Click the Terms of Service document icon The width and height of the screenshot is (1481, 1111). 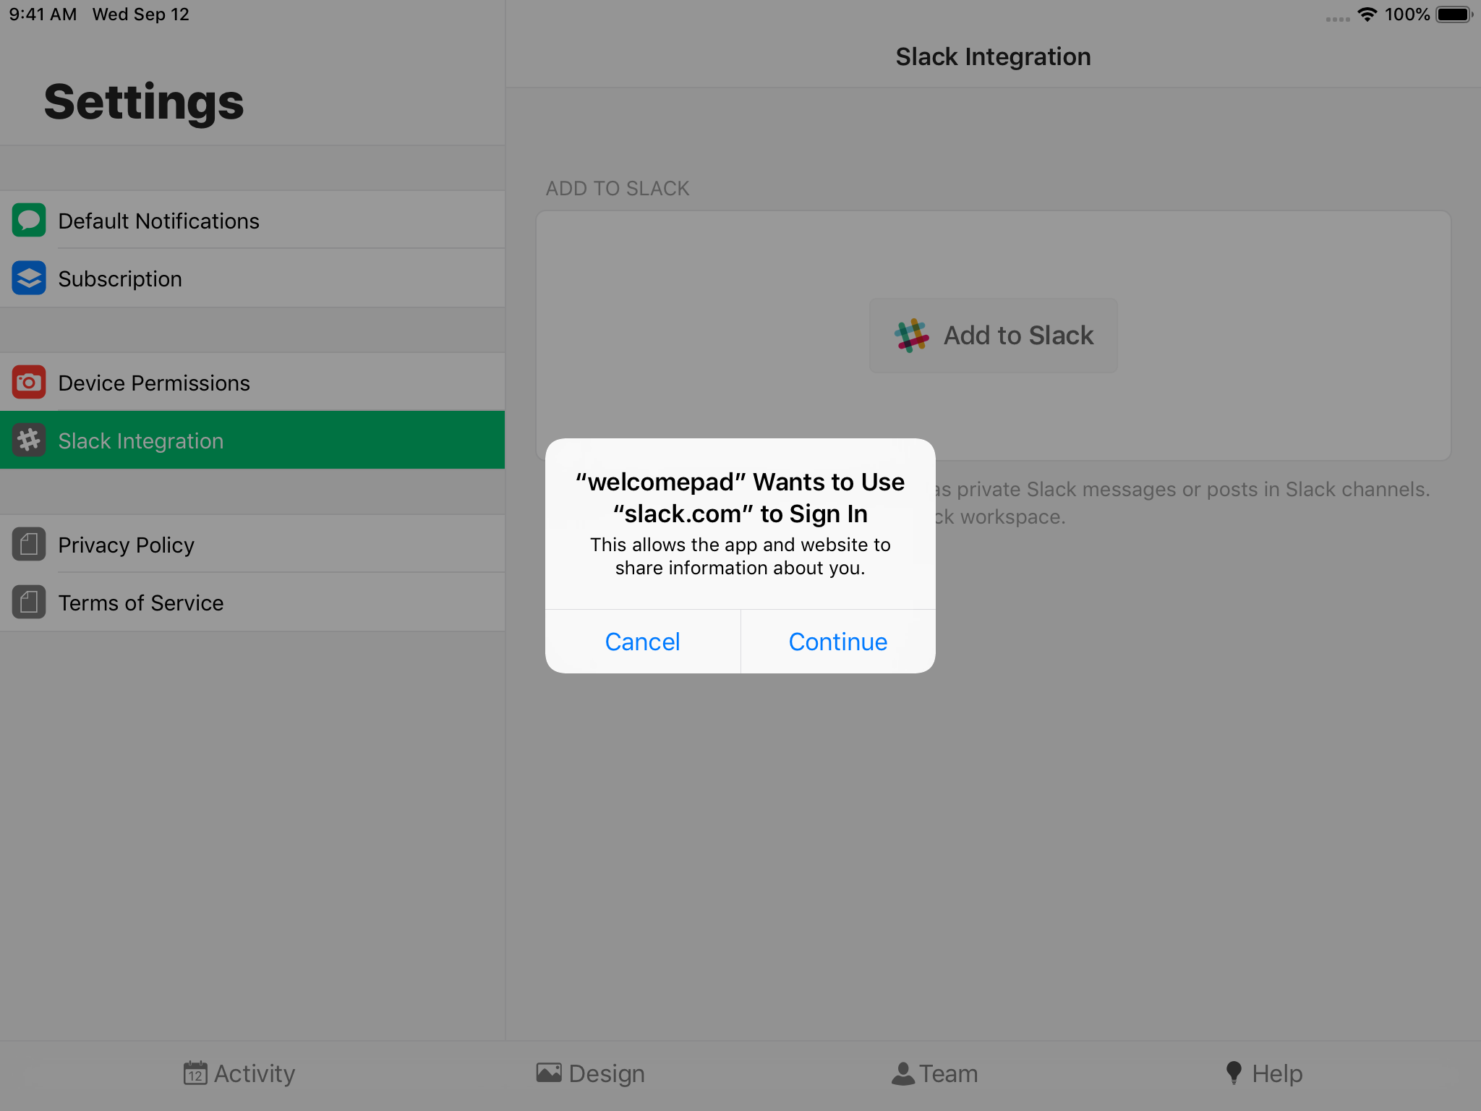[29, 603]
